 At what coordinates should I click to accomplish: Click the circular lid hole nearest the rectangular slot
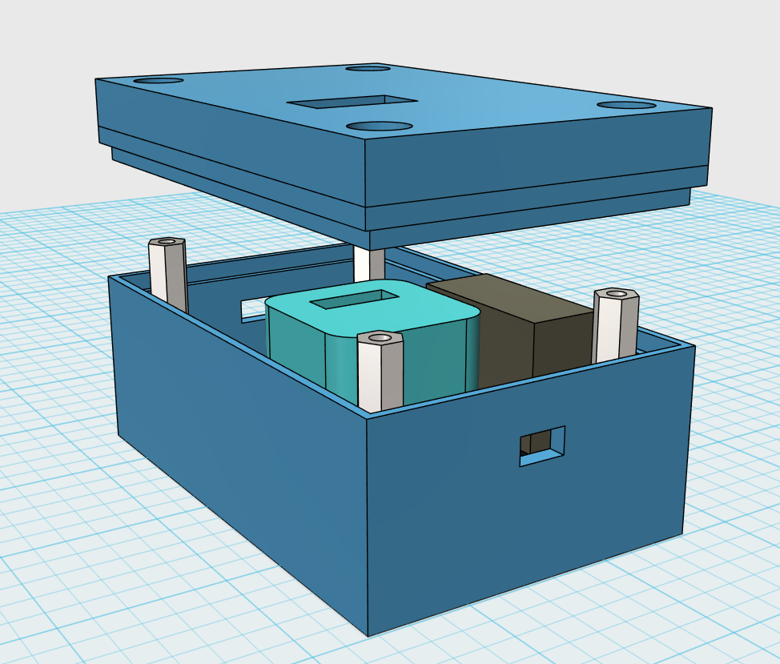[380, 127]
